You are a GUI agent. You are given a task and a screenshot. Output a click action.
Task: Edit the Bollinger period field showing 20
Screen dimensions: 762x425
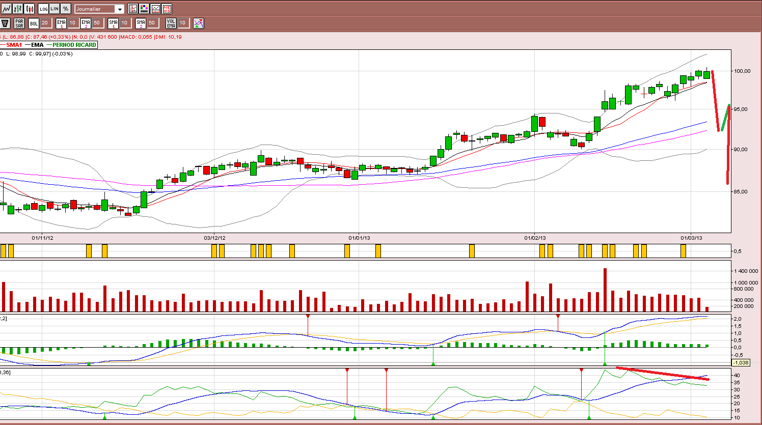tap(45, 23)
